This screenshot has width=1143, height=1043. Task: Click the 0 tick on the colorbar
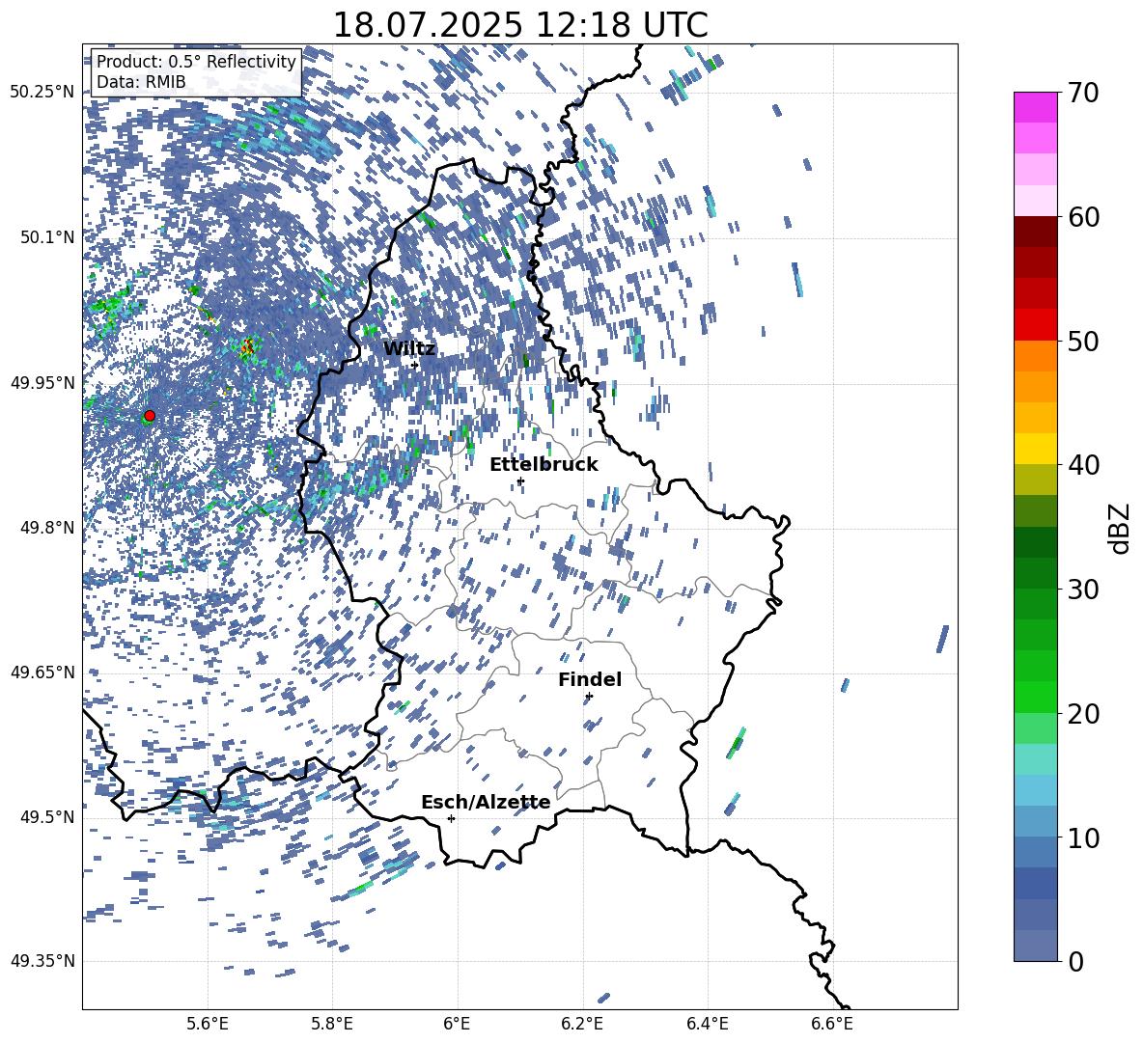click(x=1076, y=961)
